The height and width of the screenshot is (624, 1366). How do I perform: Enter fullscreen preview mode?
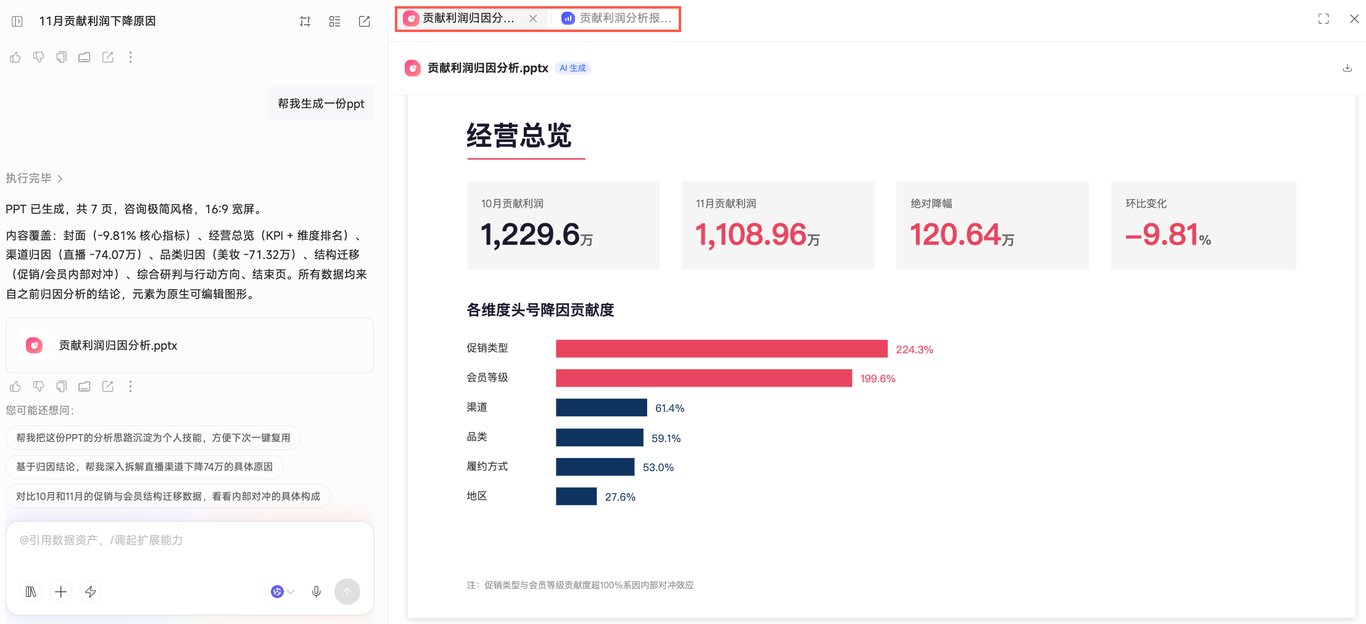(x=1323, y=18)
